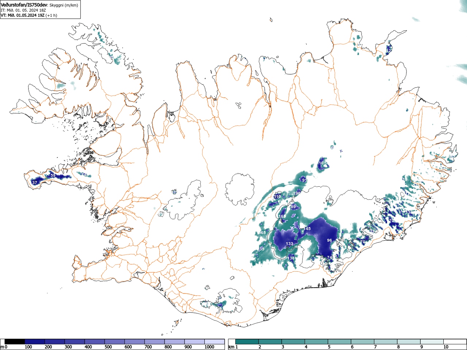Pick the pale lavender swatch after 1000 m
The image size is (467, 350).
[215, 342]
